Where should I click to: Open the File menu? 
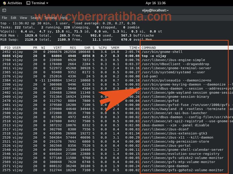tap(4, 18)
